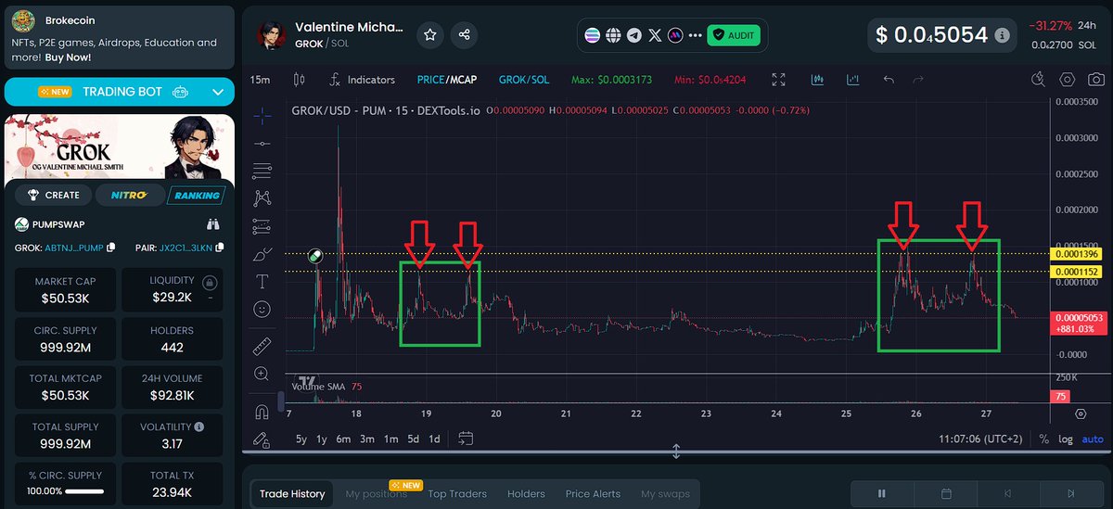This screenshot has height=509, width=1113.
Task: Click the volatility info icon
Action: click(x=199, y=427)
